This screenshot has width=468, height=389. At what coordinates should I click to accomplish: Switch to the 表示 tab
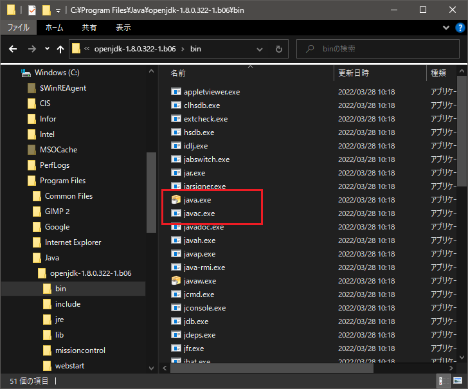pyautogui.click(x=123, y=28)
